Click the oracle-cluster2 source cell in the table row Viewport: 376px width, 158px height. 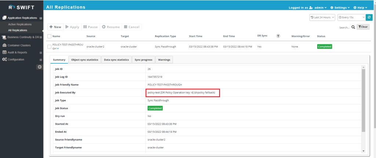point(95,47)
